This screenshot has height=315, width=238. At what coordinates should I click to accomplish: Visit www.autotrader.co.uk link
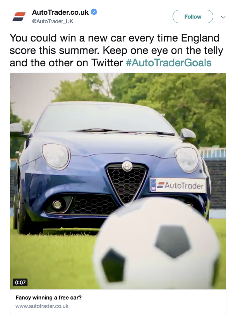(42, 306)
